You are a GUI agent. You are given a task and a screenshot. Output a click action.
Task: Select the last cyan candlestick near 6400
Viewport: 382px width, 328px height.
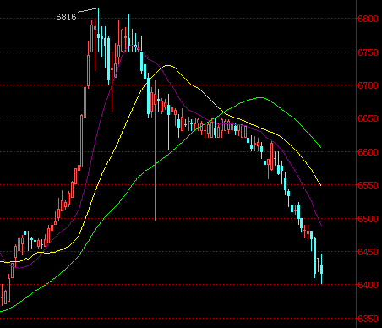pos(321,269)
